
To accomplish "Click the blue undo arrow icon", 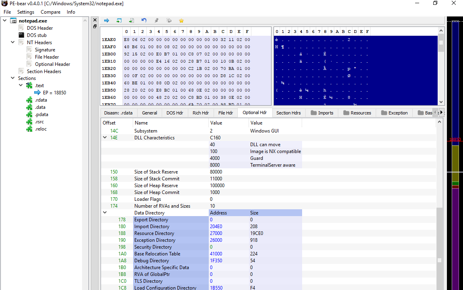I will [x=144, y=20].
